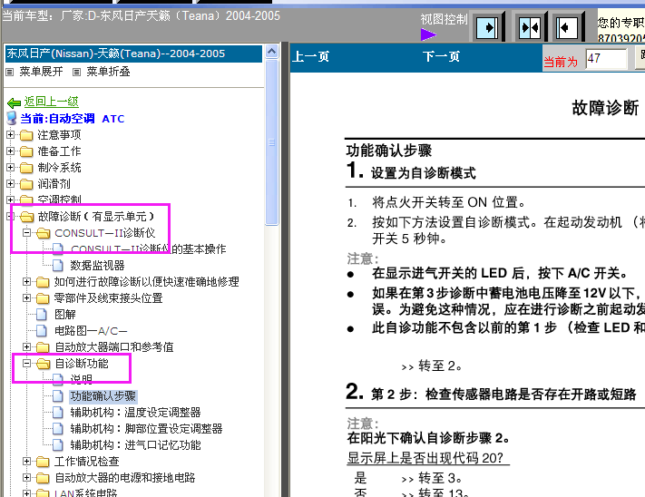Screen dimensions: 645x497
Task: Click the tree panel scroll up arrow
Action: (x=271, y=52)
